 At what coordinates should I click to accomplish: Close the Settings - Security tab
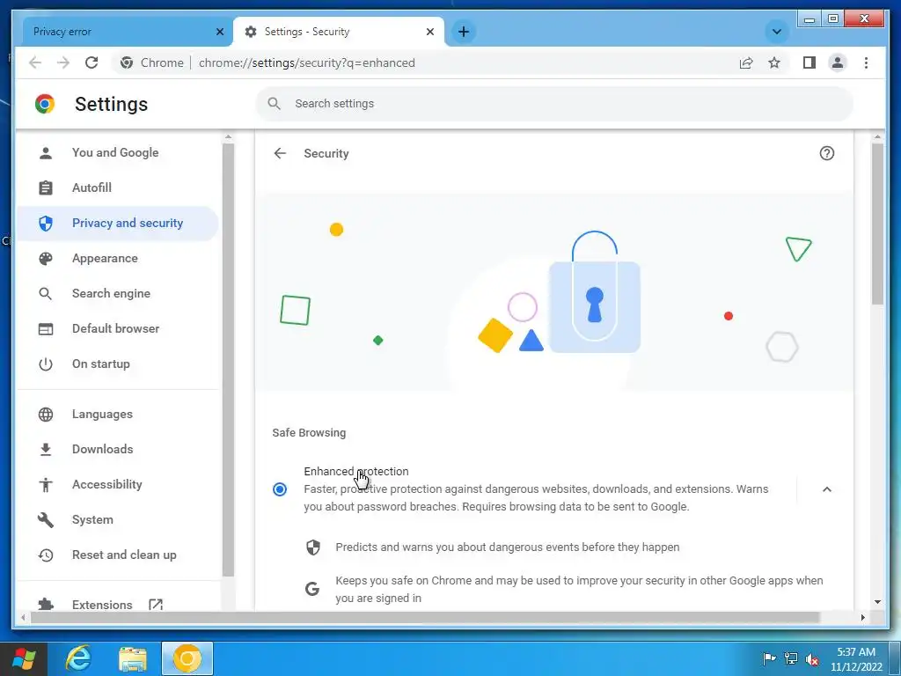coord(429,32)
